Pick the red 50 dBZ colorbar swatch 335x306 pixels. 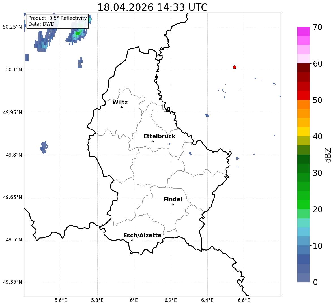(x=303, y=95)
